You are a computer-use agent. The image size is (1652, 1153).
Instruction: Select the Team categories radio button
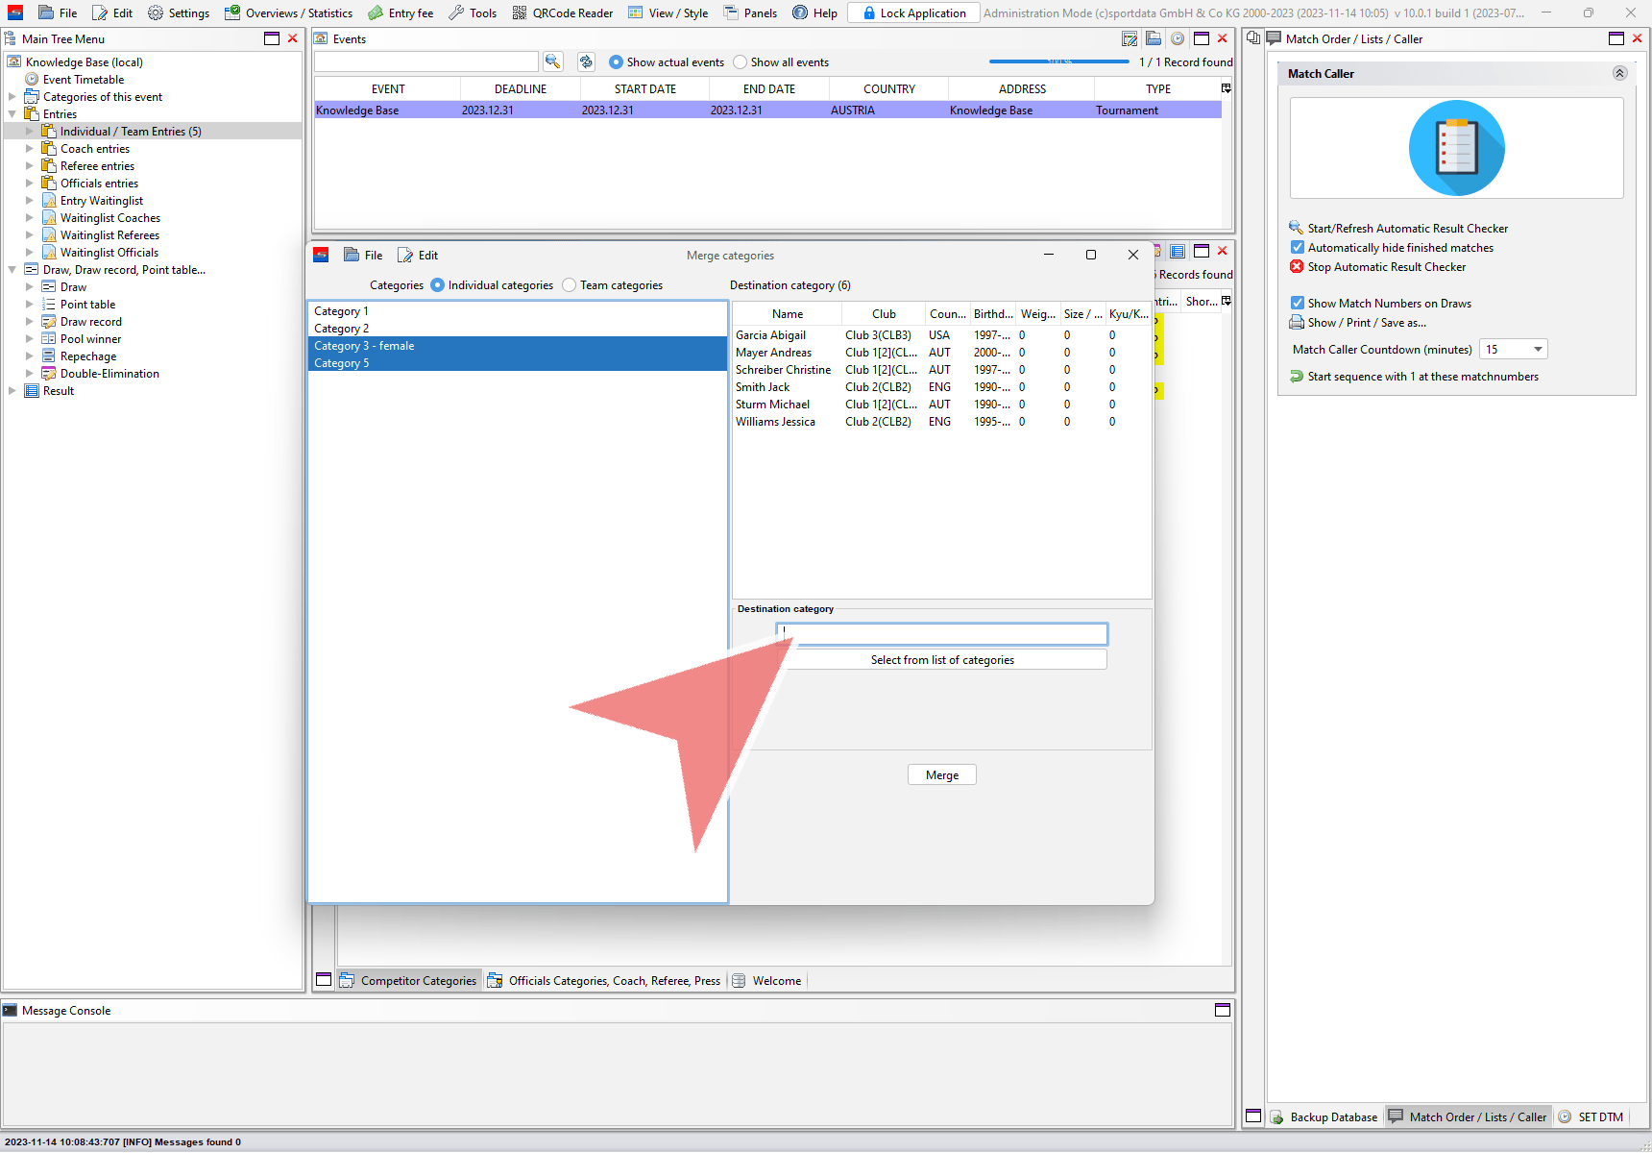570,285
